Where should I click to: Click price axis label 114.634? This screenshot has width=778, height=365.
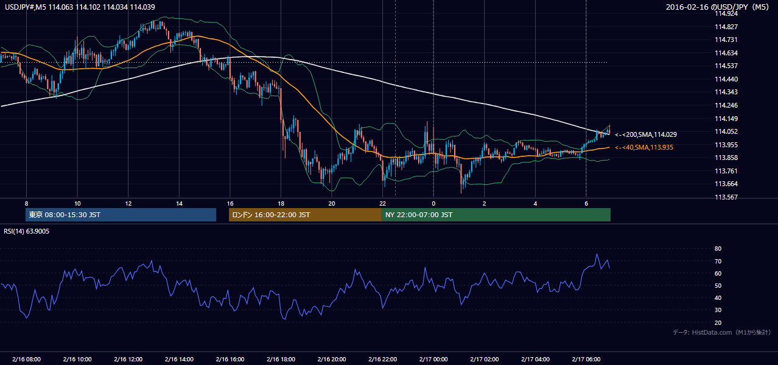pyautogui.click(x=726, y=53)
